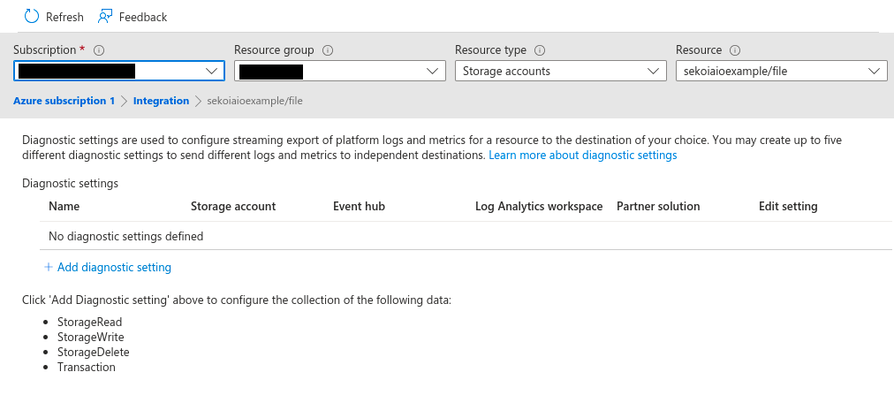Open the Subscription dropdown

coord(119,72)
